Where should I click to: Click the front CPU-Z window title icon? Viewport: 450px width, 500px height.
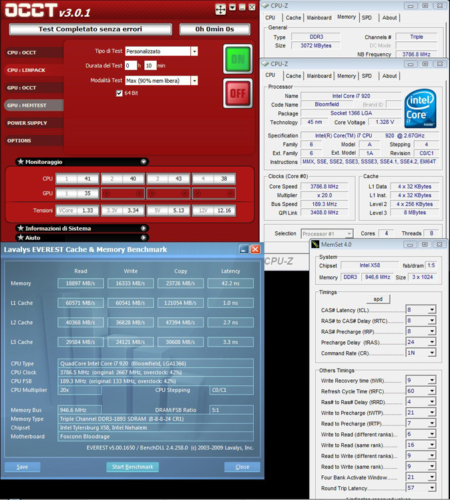265,64
